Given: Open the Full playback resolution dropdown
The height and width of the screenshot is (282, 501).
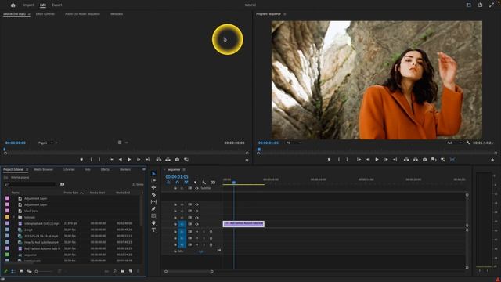Looking at the screenshot, I should (x=454, y=143).
